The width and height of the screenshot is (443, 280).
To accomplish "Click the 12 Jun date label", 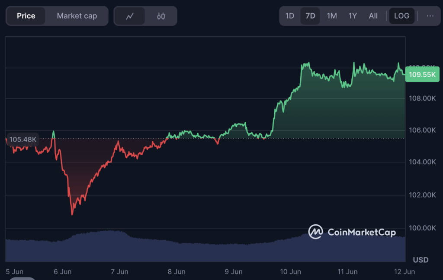I will tap(404, 271).
